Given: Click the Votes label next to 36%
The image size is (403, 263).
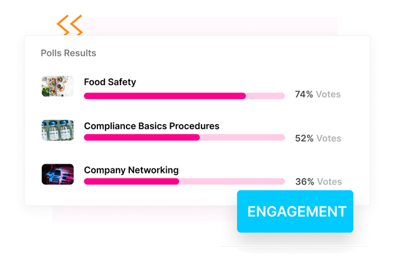Looking at the screenshot, I should tap(329, 181).
